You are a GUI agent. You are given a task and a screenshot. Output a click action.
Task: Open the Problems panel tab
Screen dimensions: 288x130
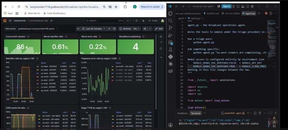182,113
